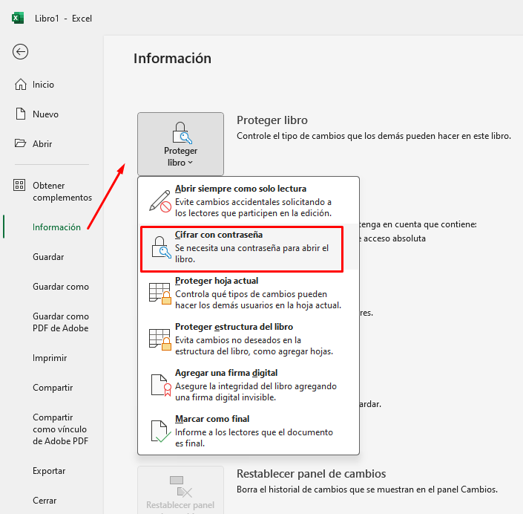This screenshot has height=514, width=523.
Task: Select Guardar como PDF de Adobe
Action: click(60, 322)
